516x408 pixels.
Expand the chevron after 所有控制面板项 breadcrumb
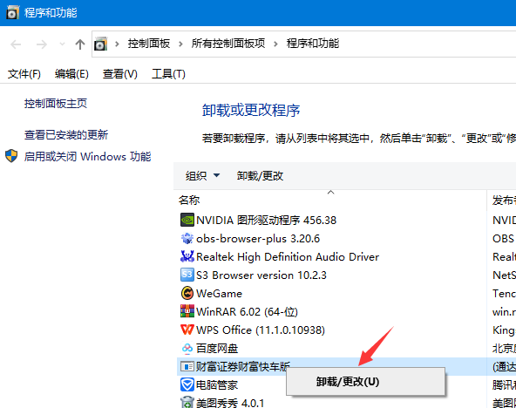[x=275, y=44]
